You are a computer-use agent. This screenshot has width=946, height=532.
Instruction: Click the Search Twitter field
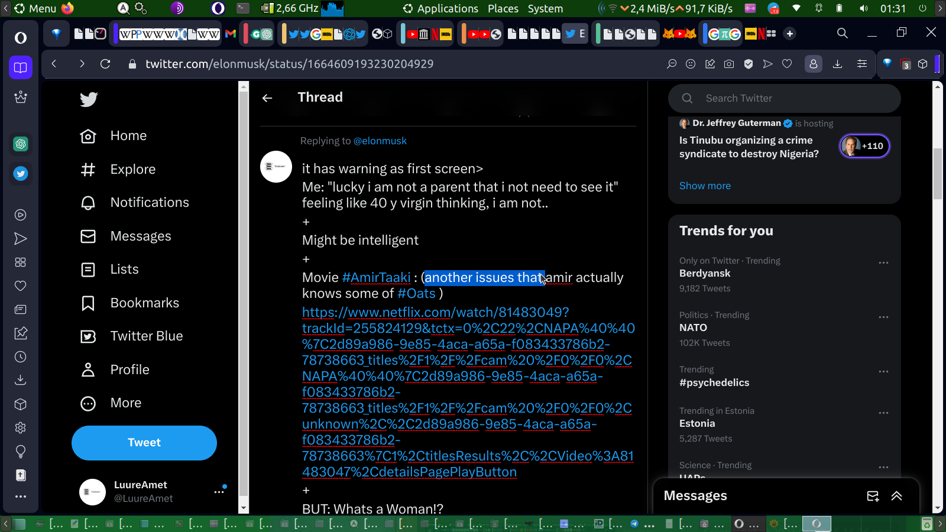coord(785,98)
